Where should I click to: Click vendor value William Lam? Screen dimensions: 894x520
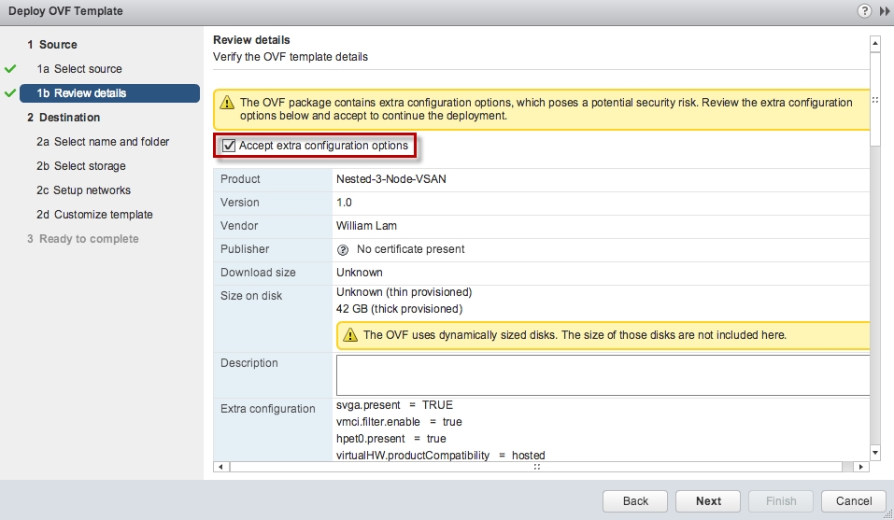pos(366,226)
